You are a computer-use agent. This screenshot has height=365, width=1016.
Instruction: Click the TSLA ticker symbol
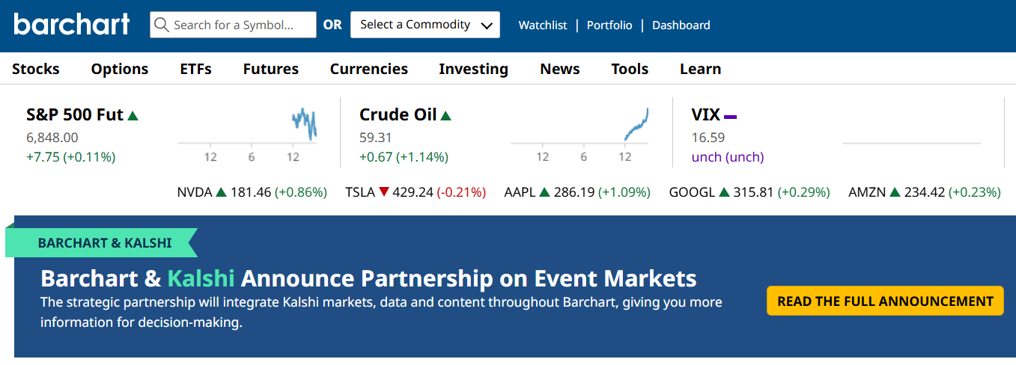360,192
